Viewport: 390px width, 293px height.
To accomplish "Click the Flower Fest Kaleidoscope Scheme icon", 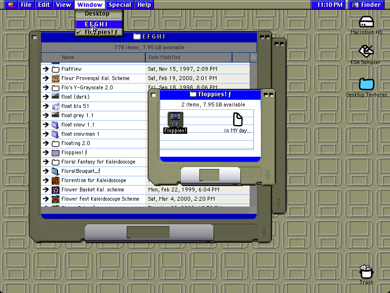I will coord(56,199).
